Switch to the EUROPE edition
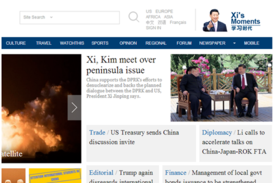 click(x=164, y=11)
